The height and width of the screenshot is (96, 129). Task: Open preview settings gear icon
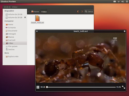coord(125,31)
